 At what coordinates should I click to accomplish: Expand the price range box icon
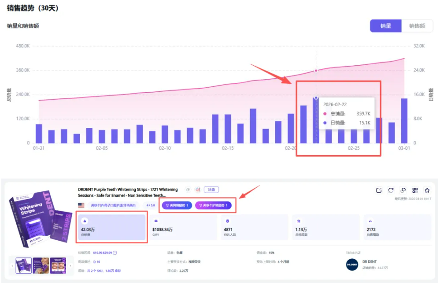115,253
